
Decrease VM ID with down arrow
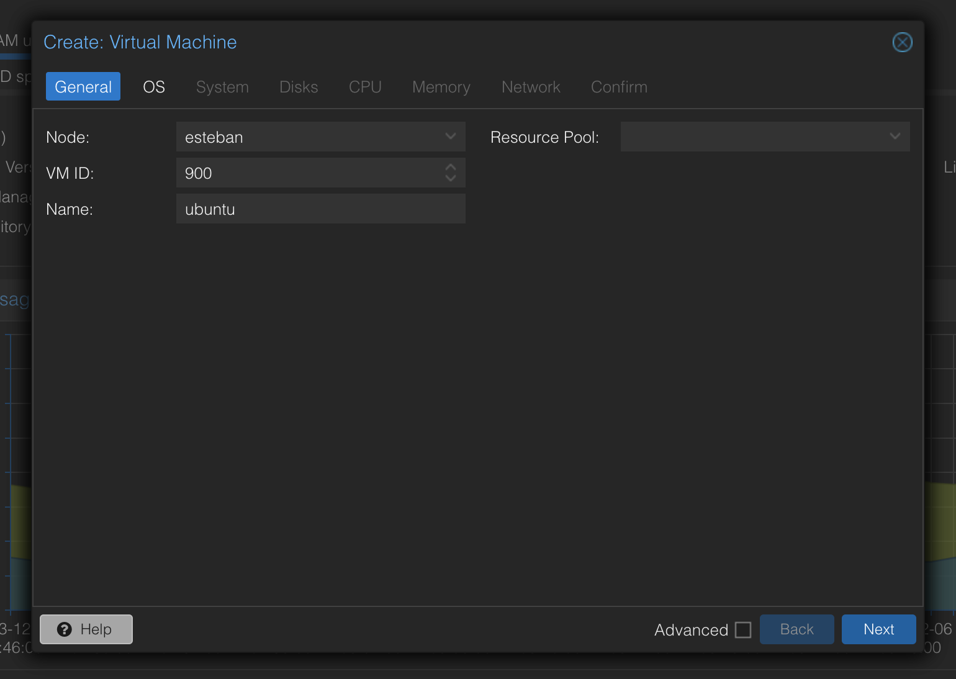click(451, 178)
